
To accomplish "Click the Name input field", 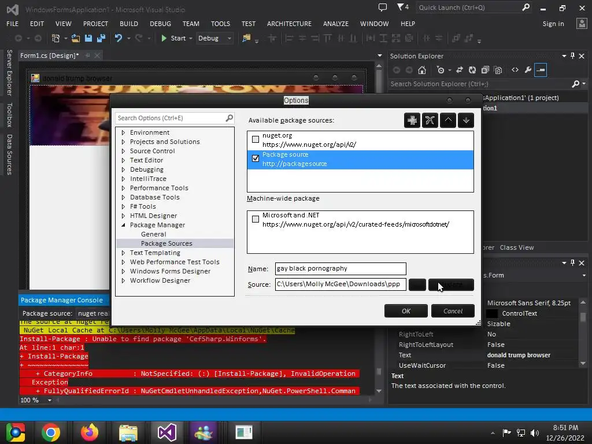I will (x=341, y=269).
